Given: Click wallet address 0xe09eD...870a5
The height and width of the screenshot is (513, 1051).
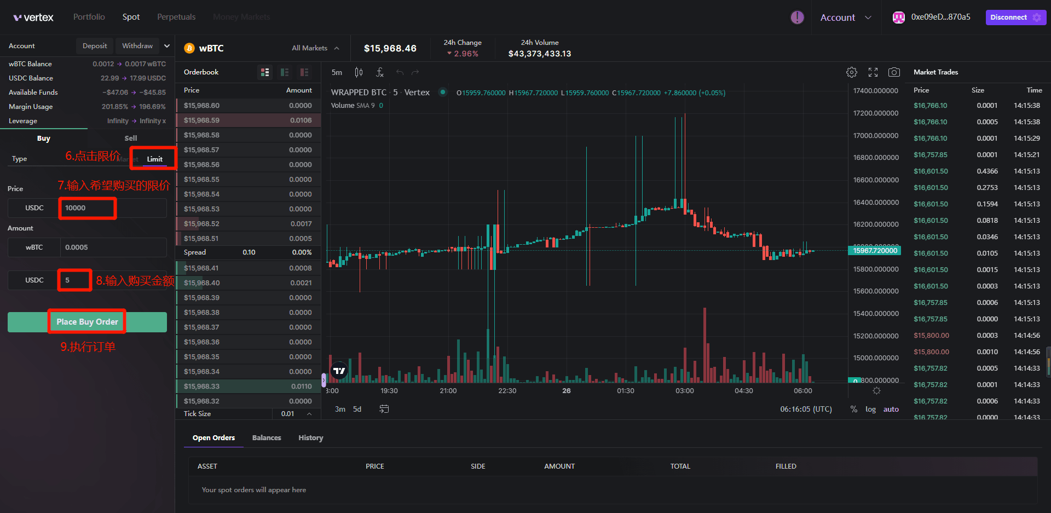Looking at the screenshot, I should [x=940, y=17].
